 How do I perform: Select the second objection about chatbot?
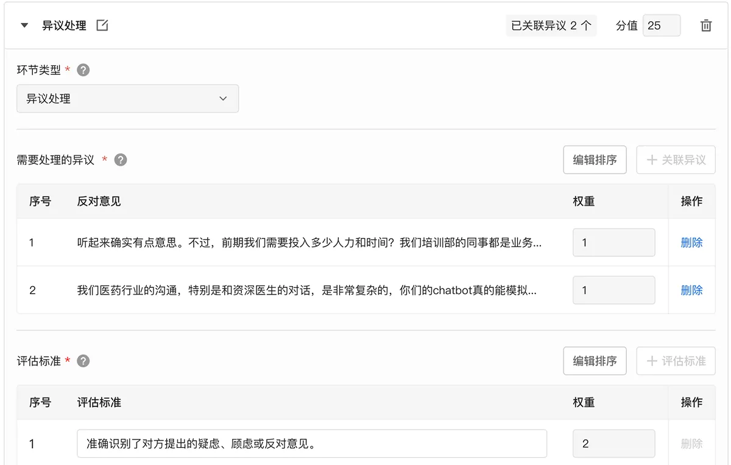pos(306,290)
